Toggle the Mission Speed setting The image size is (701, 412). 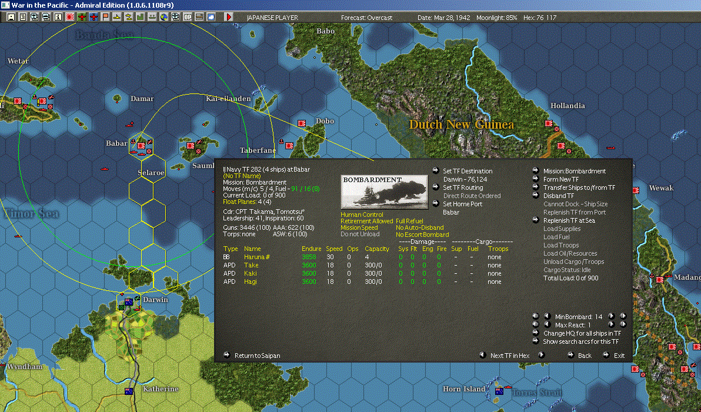coord(359,227)
